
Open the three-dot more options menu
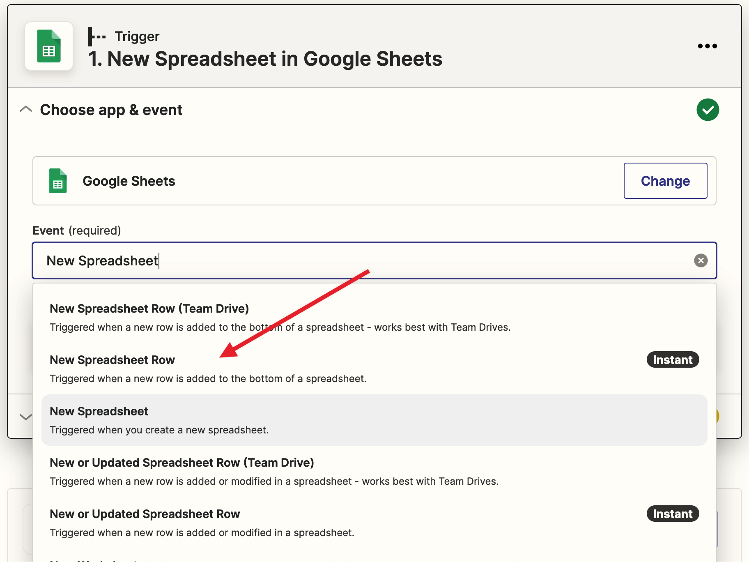(707, 46)
